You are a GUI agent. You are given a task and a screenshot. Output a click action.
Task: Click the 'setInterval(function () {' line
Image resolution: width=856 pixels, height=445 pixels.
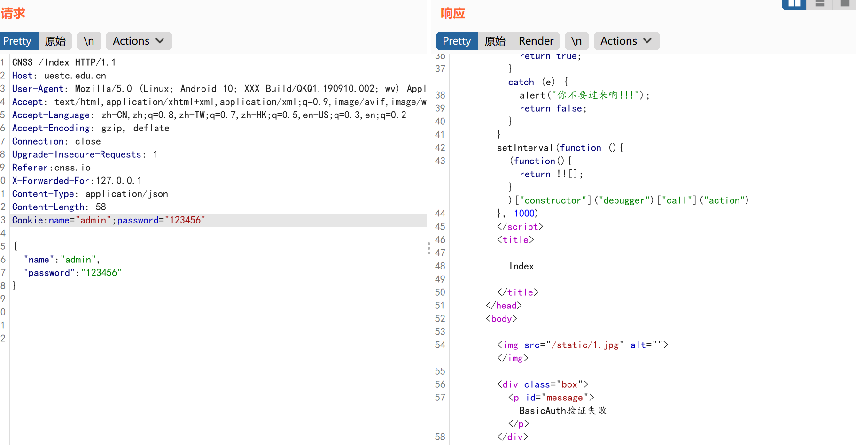pos(560,148)
